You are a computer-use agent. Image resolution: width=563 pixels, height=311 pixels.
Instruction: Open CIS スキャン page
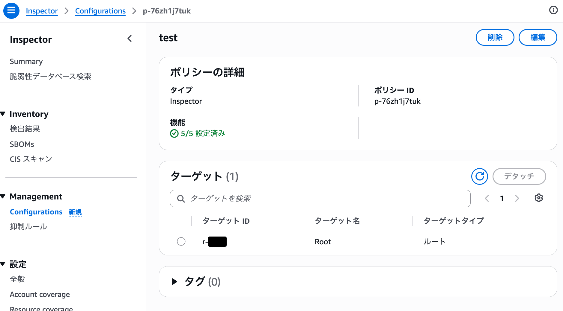(31, 159)
